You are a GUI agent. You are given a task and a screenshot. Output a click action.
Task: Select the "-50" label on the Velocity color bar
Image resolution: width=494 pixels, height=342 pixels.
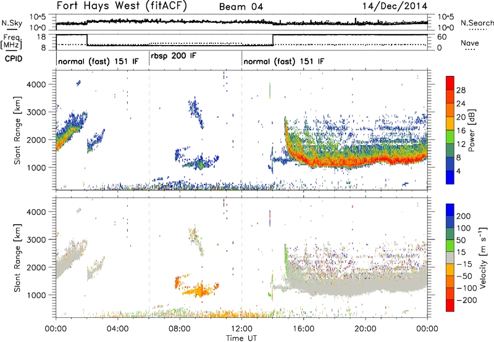(x=464, y=276)
